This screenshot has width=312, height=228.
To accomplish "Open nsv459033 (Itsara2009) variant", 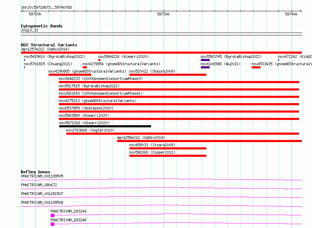I will [x=152, y=145].
